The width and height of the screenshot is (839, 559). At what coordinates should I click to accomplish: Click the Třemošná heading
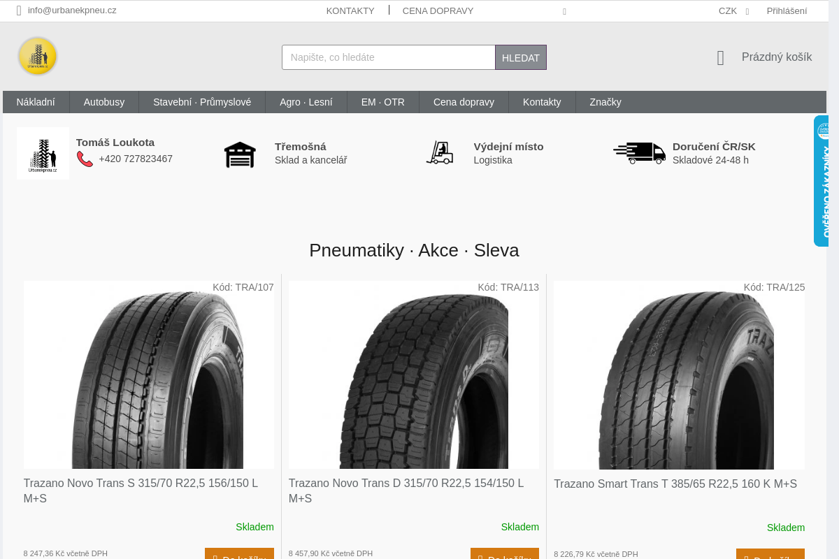pos(301,147)
